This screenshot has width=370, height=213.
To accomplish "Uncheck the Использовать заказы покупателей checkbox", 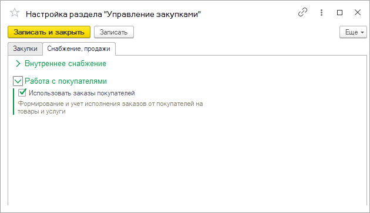I will [x=22, y=92].
